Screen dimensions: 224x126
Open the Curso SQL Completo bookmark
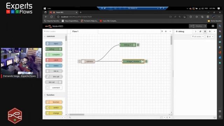coord(108,21)
